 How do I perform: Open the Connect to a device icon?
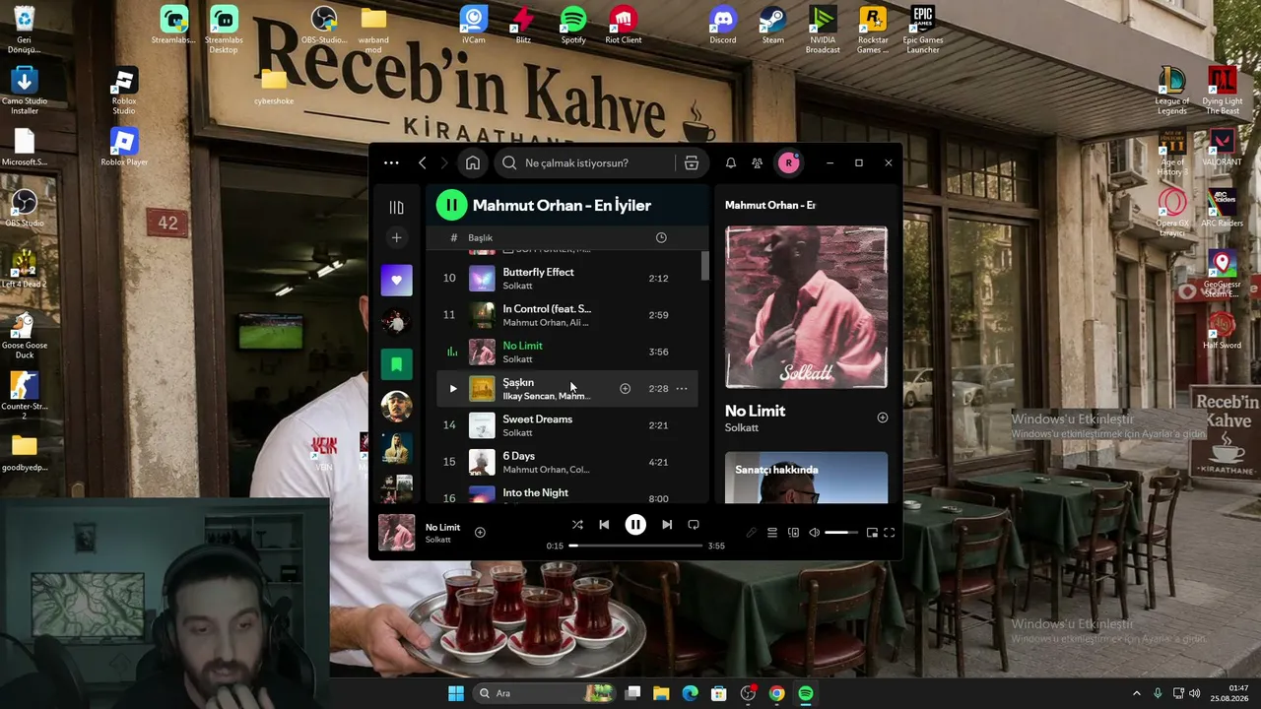point(793,533)
